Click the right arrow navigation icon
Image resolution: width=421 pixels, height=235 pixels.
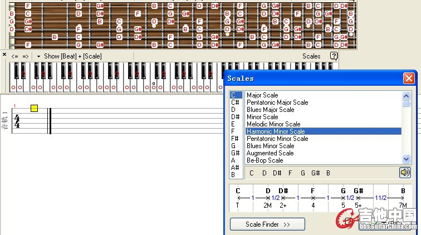26,56
